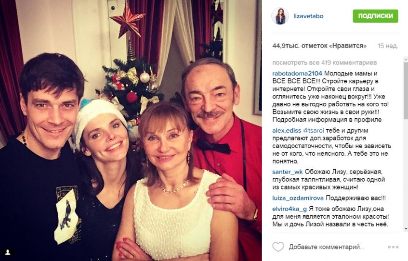The height and width of the screenshot is (261, 408).
Task: Click the tagged people icon on the photo
Action: pos(8,252)
